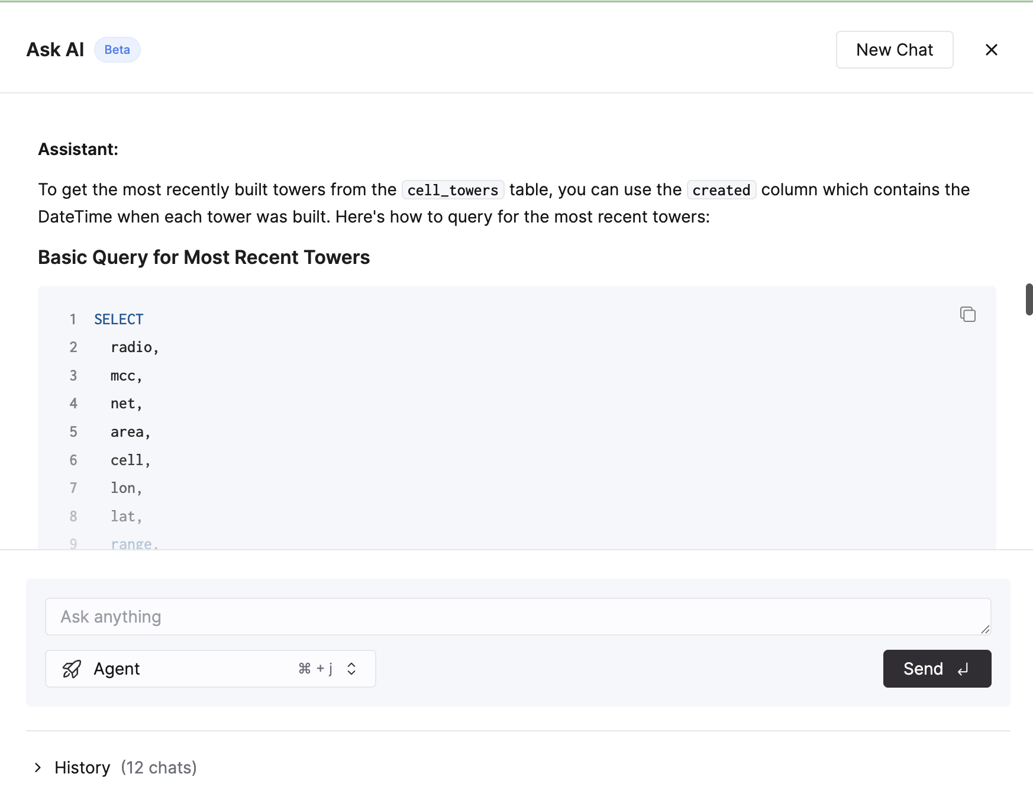Focus the Ask anything input field

[x=518, y=616]
